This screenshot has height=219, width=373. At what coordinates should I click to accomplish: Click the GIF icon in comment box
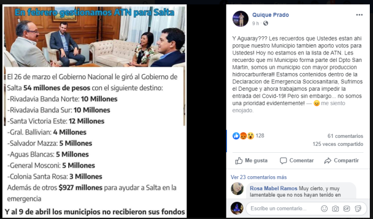pyautogui.click(x=346, y=209)
